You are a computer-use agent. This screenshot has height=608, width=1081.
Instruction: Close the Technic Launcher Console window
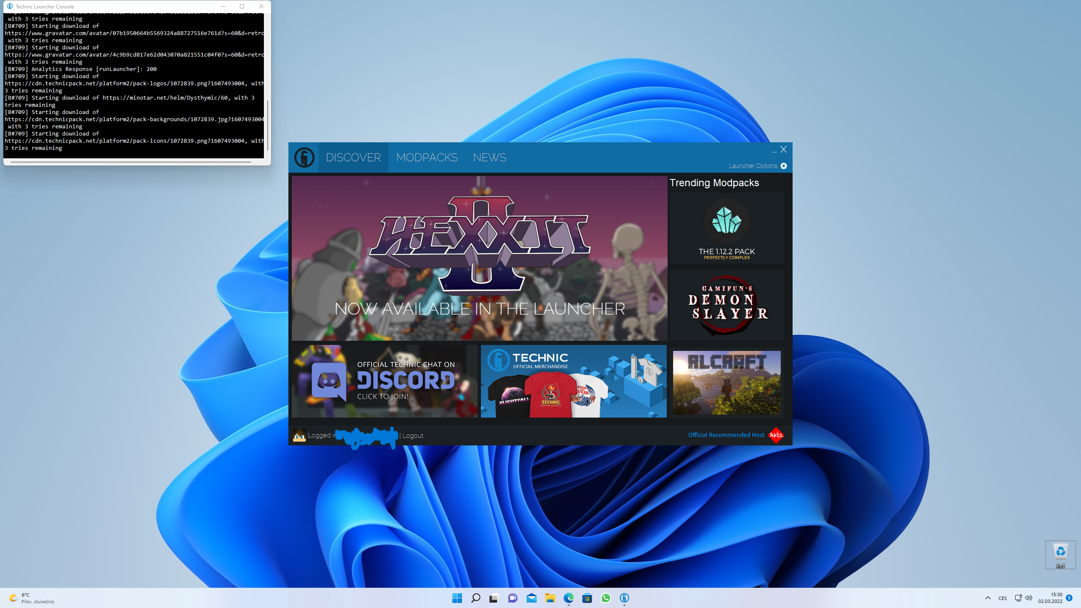point(261,6)
